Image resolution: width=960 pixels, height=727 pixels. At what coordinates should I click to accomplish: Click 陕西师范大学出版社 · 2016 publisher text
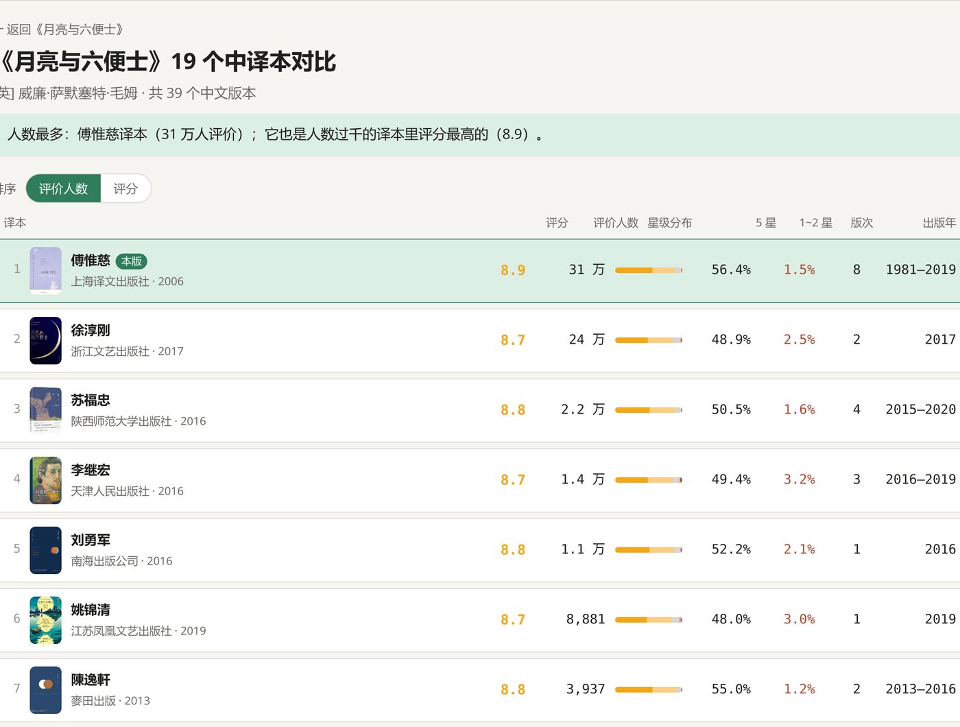(x=139, y=421)
